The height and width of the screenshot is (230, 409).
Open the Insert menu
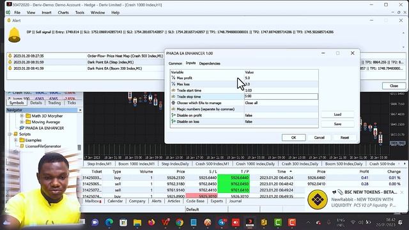47,13
